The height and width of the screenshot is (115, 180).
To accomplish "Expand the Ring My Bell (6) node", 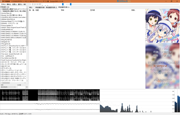I will coord(1,40).
